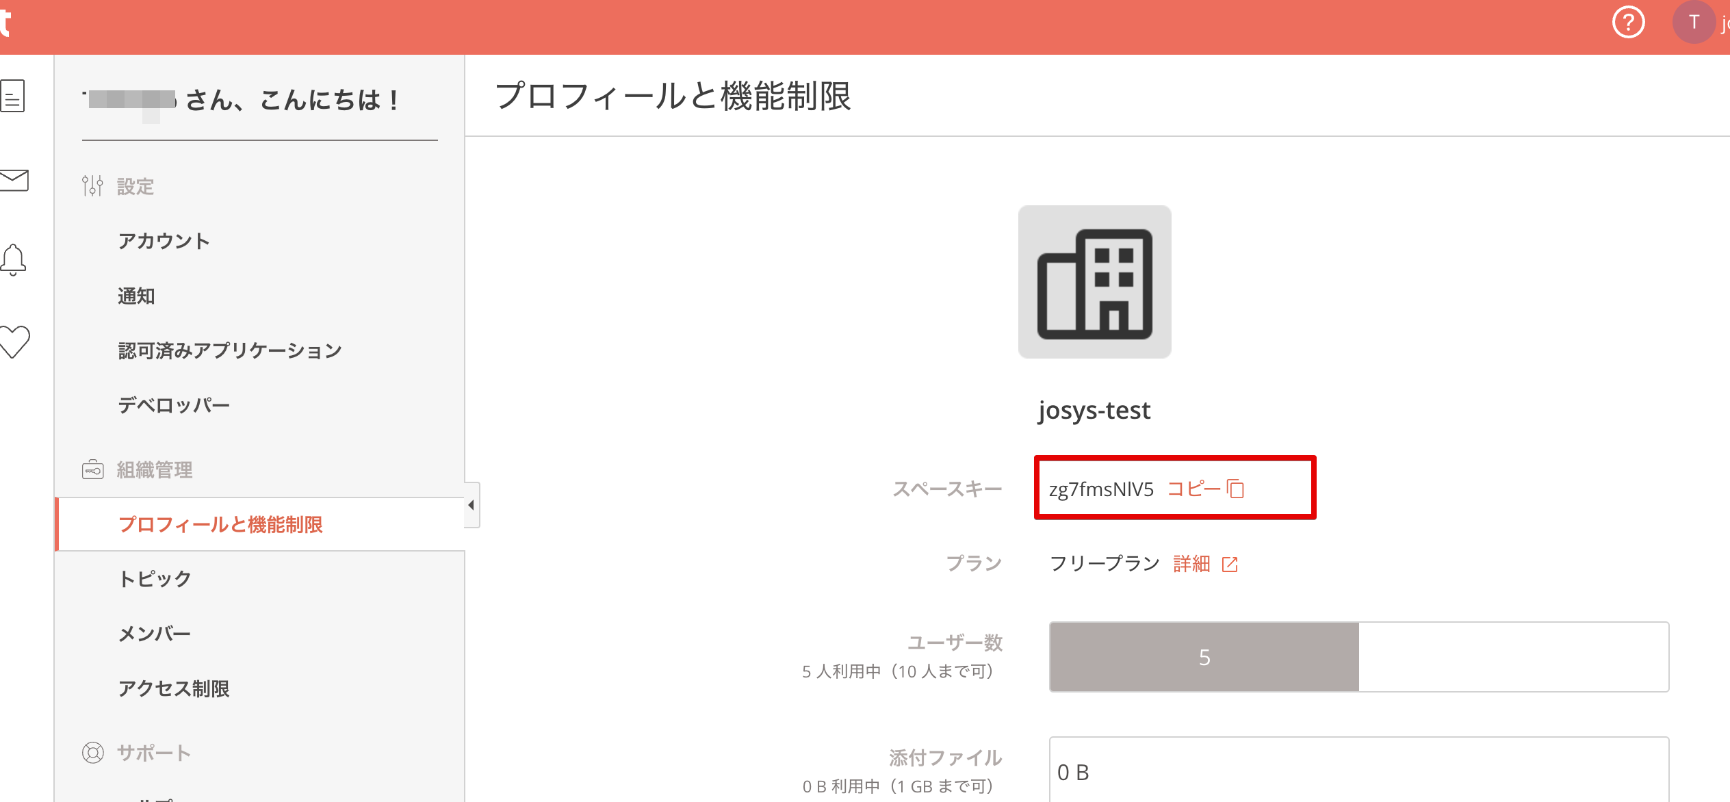Click the copy clipboard icon beside space key
This screenshot has width=1730, height=802.
tap(1236, 489)
